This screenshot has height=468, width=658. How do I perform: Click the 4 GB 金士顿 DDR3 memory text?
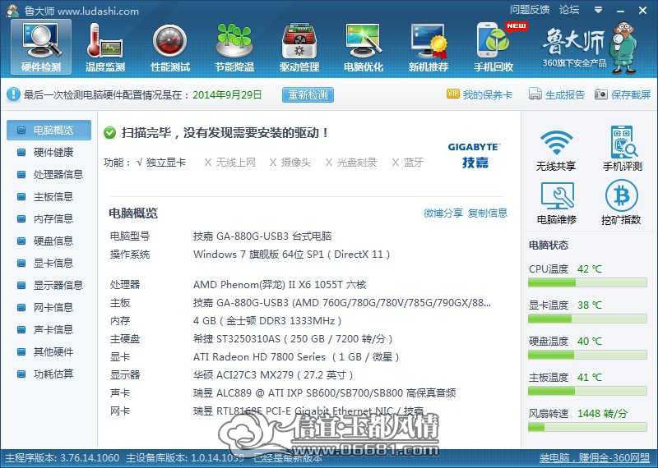coord(267,321)
